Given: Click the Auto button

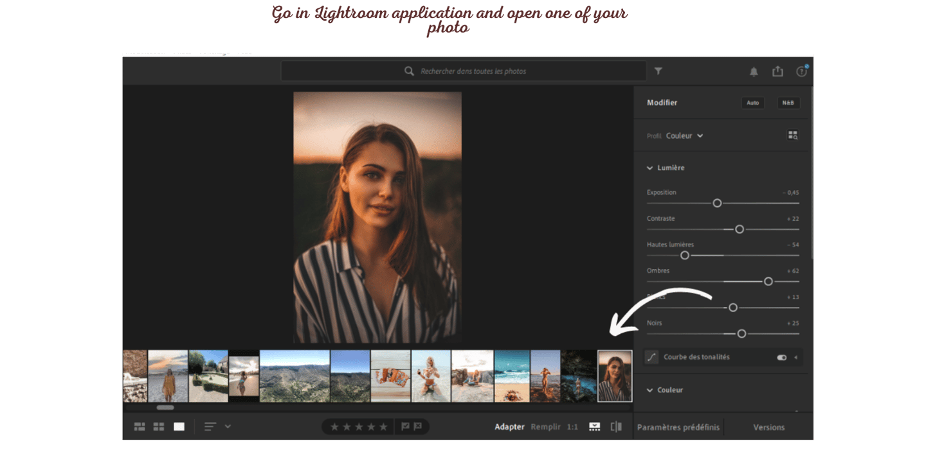Looking at the screenshot, I should pyautogui.click(x=753, y=103).
